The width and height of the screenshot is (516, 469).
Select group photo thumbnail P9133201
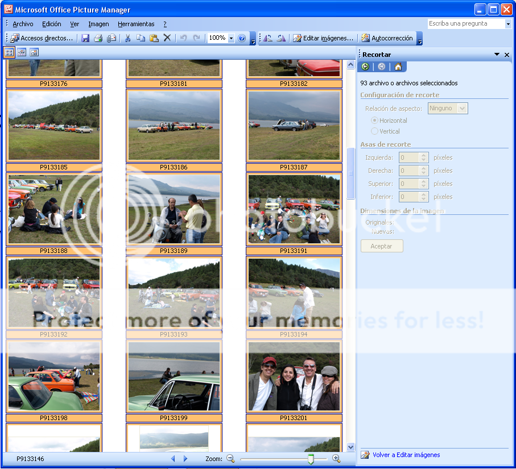[x=294, y=376]
